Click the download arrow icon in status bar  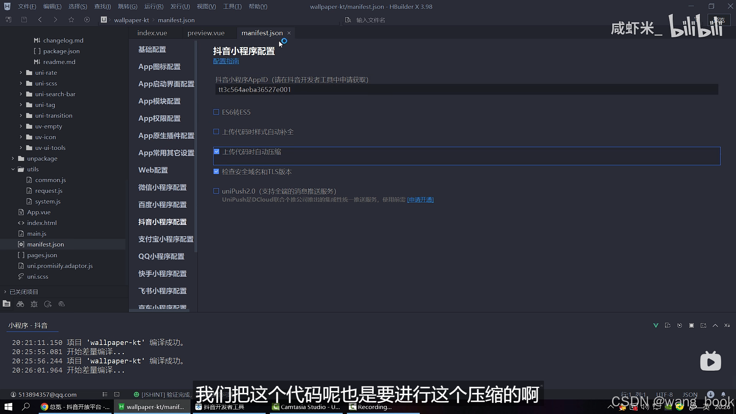click(x=711, y=394)
